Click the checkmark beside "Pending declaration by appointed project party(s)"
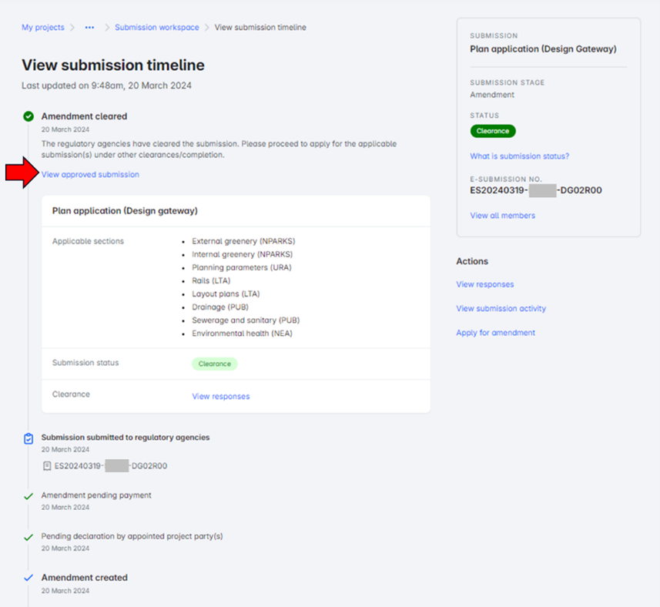This screenshot has height=607, width=660. click(x=28, y=536)
